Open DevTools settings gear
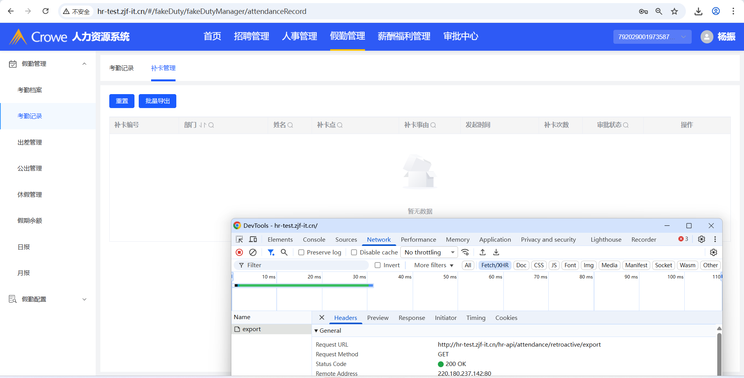 [x=701, y=239]
